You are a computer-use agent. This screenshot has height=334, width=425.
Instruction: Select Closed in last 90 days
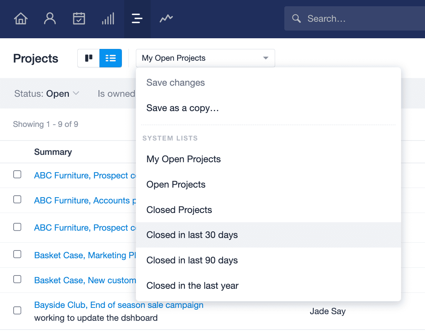coord(268,260)
